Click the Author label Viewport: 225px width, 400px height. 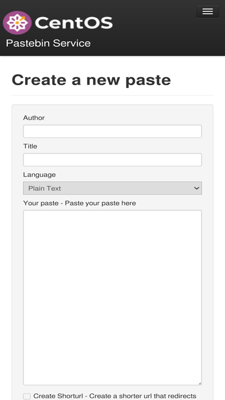coord(34,118)
